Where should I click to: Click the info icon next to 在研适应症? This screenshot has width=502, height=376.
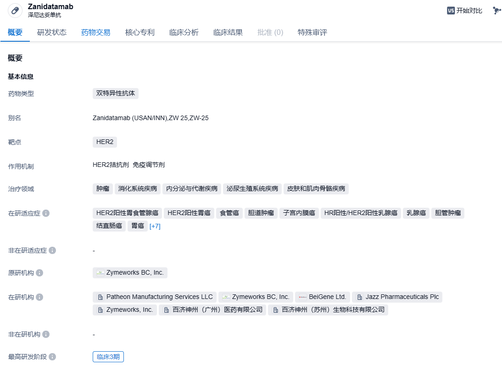(x=46, y=214)
